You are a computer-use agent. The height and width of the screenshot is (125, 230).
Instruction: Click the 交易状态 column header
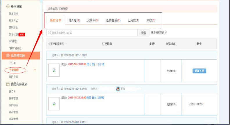pyautogui.click(x=170, y=44)
